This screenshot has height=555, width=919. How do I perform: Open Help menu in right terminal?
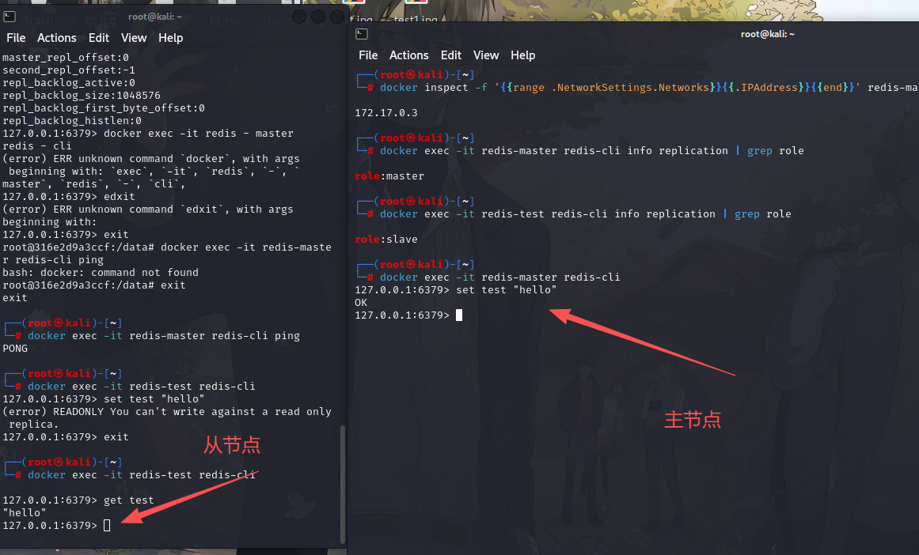tap(522, 55)
